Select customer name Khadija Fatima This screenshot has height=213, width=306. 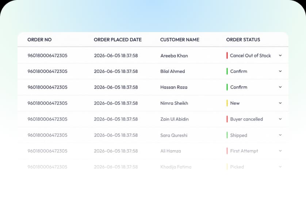pos(176,167)
